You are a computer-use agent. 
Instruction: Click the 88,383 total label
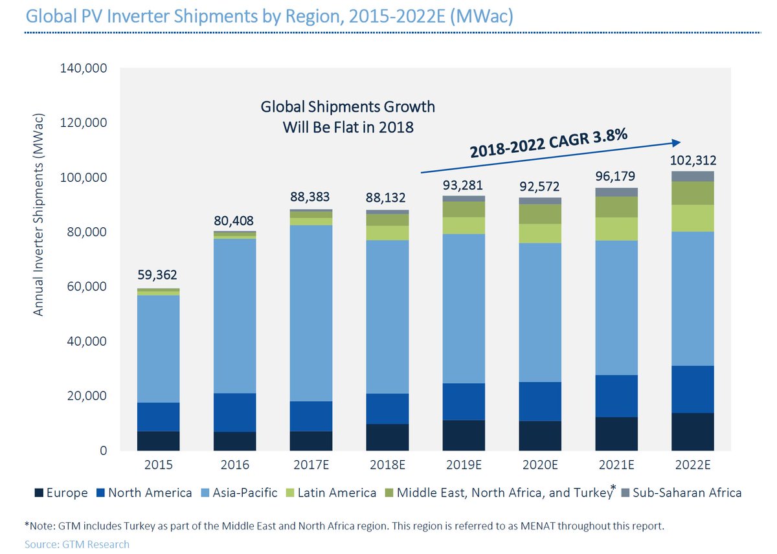click(x=311, y=197)
